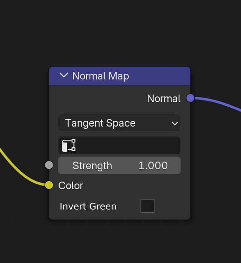Viewport: 241px width, 263px height.
Task: Click the Strength slider field
Action: pyautogui.click(x=119, y=165)
